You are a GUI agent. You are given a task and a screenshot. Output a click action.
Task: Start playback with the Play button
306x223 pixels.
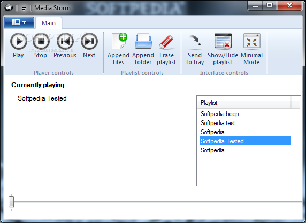(x=19, y=45)
